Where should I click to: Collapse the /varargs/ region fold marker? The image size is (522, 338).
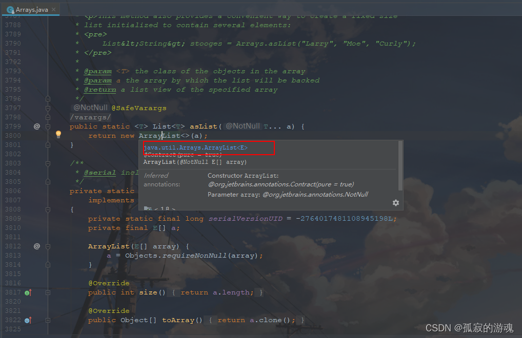click(48, 117)
